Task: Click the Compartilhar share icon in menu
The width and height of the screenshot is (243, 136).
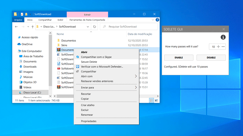Action: (78, 72)
